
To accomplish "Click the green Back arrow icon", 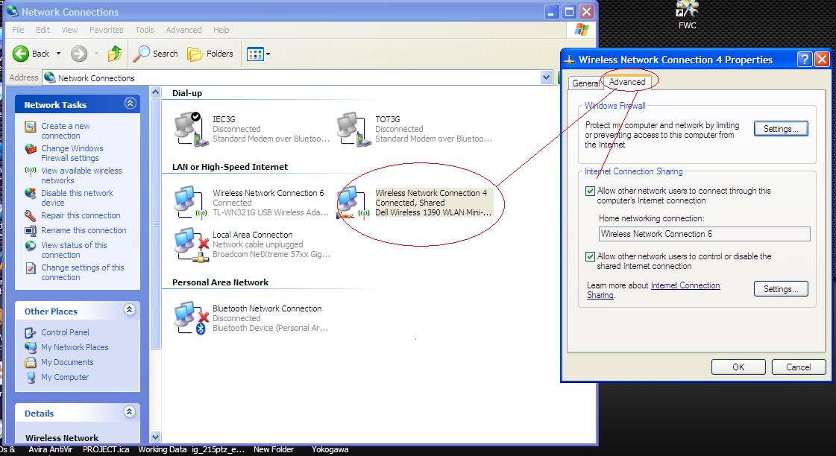I will pos(21,53).
